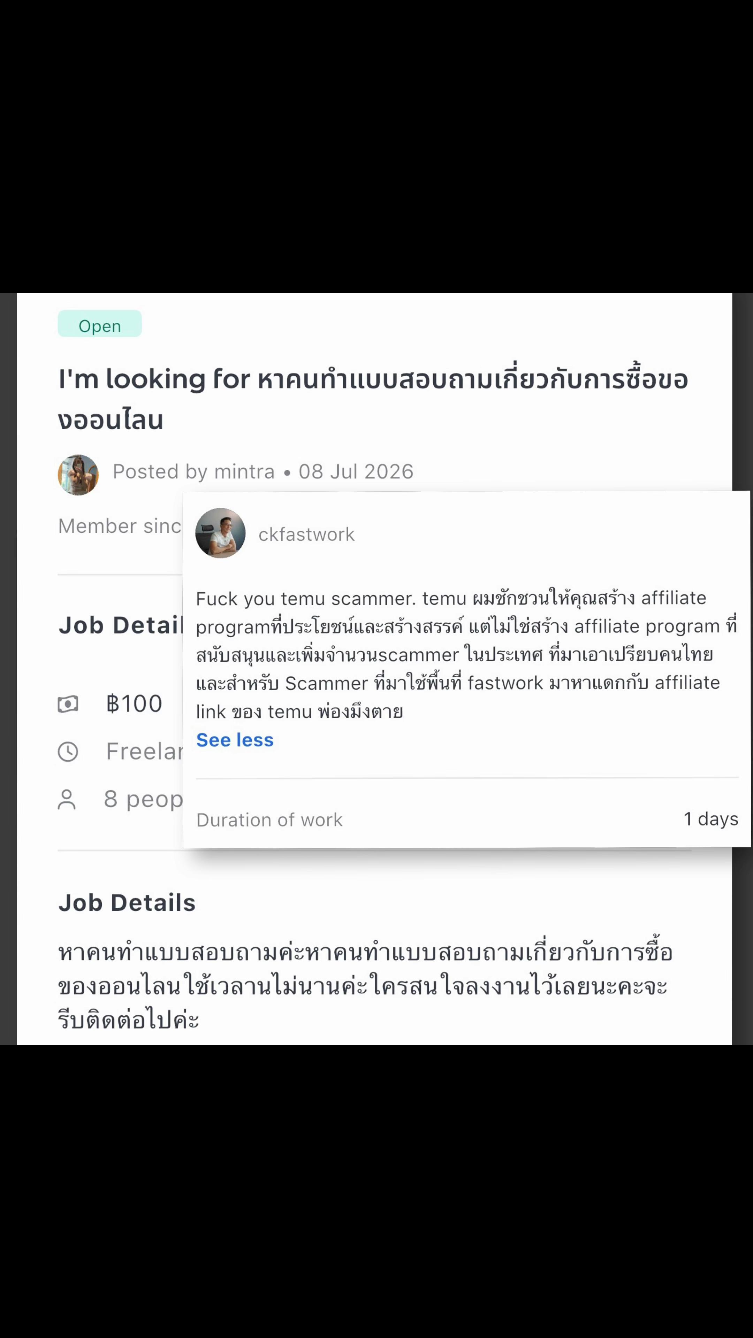Click the Thai job description paragraph
The image size is (753, 1338).
point(365,986)
